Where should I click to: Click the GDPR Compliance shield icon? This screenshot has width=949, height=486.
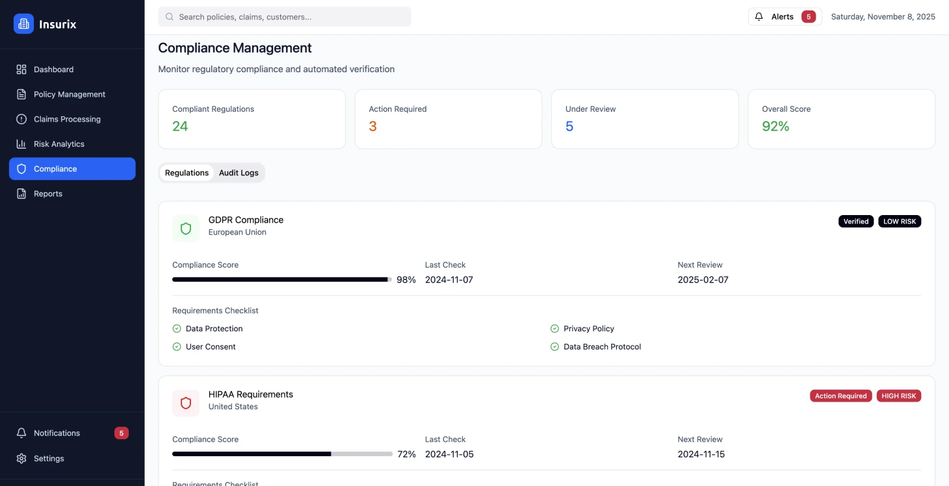point(186,228)
